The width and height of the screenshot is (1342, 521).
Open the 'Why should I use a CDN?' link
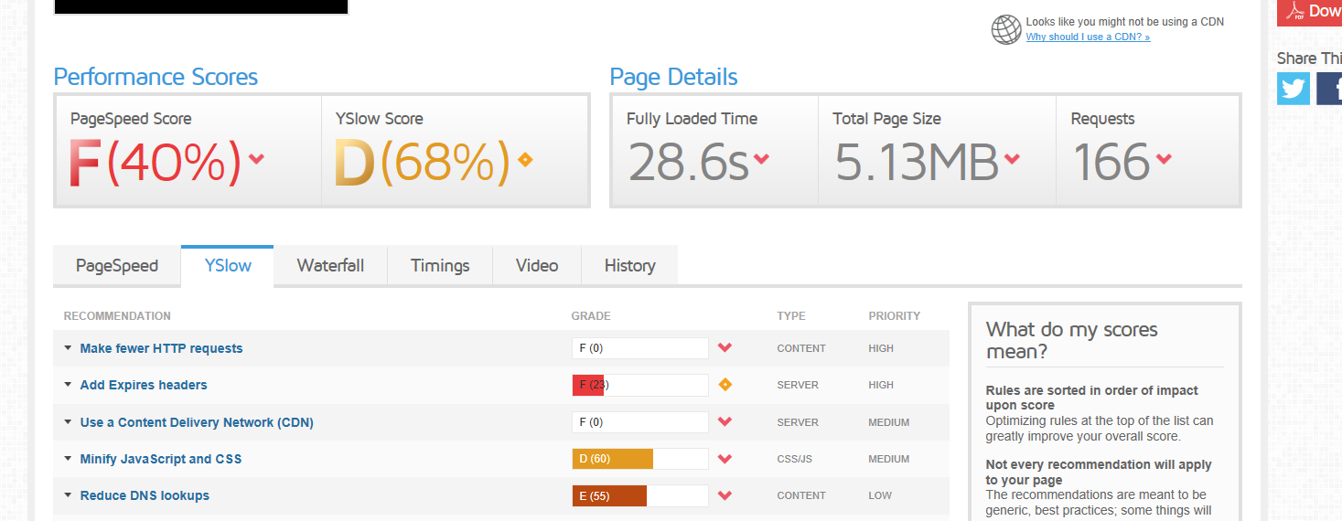(1088, 37)
